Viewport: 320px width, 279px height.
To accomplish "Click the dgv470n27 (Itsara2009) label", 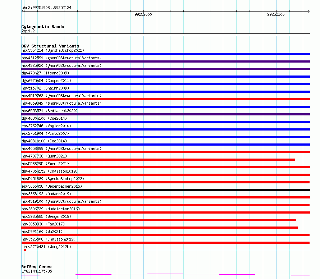I will 45,73.
